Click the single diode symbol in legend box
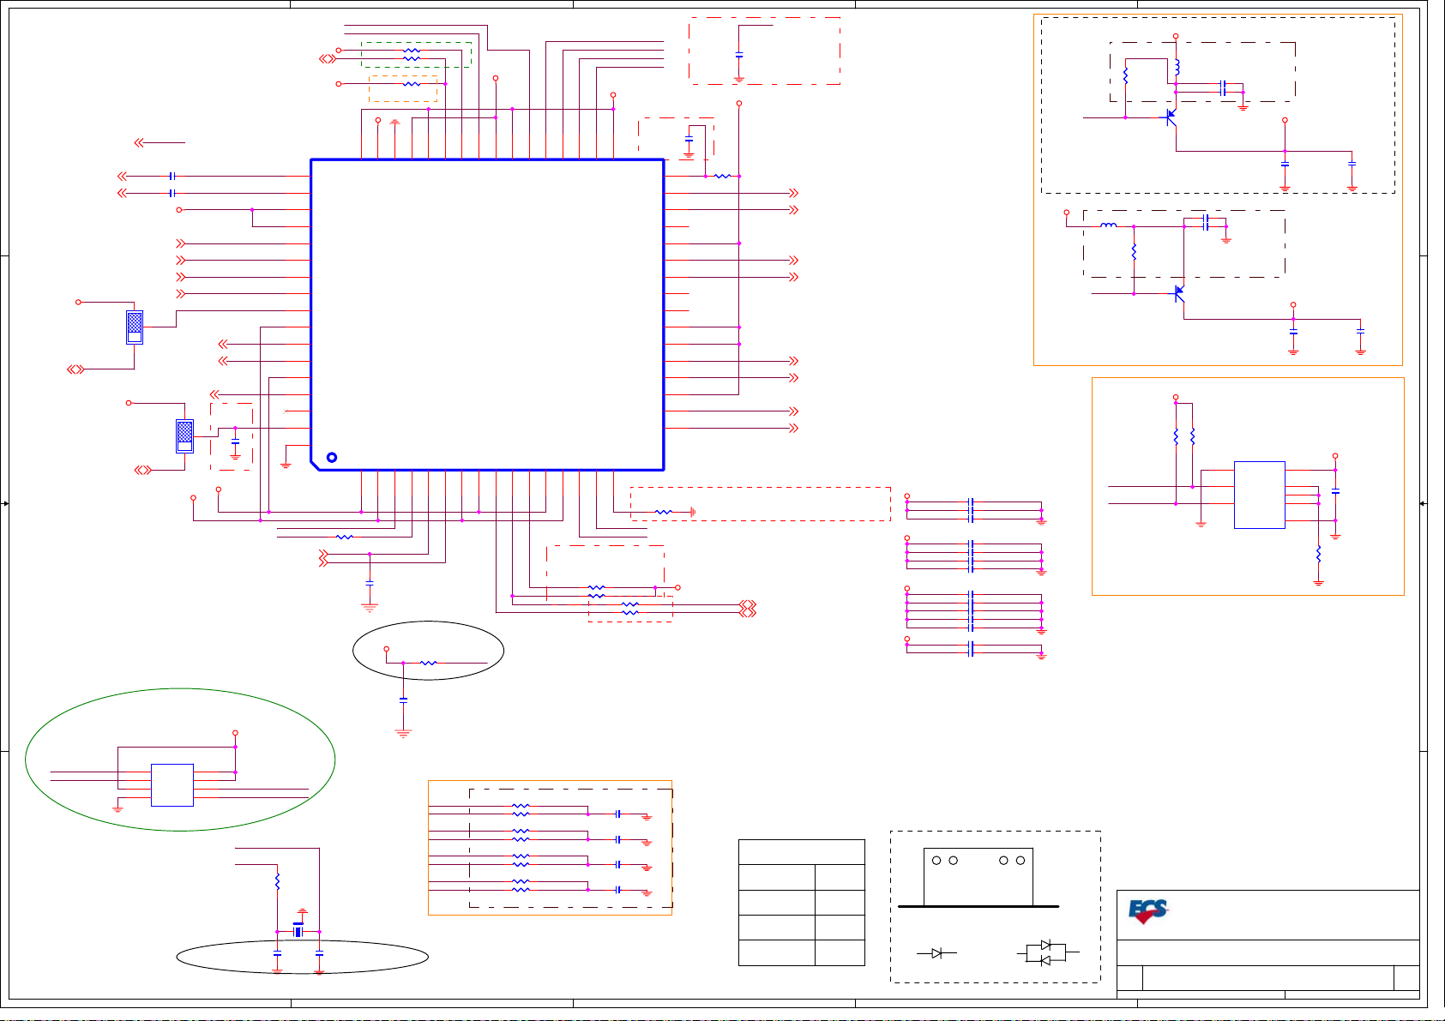This screenshot has width=1445, height=1021. pos(937,952)
